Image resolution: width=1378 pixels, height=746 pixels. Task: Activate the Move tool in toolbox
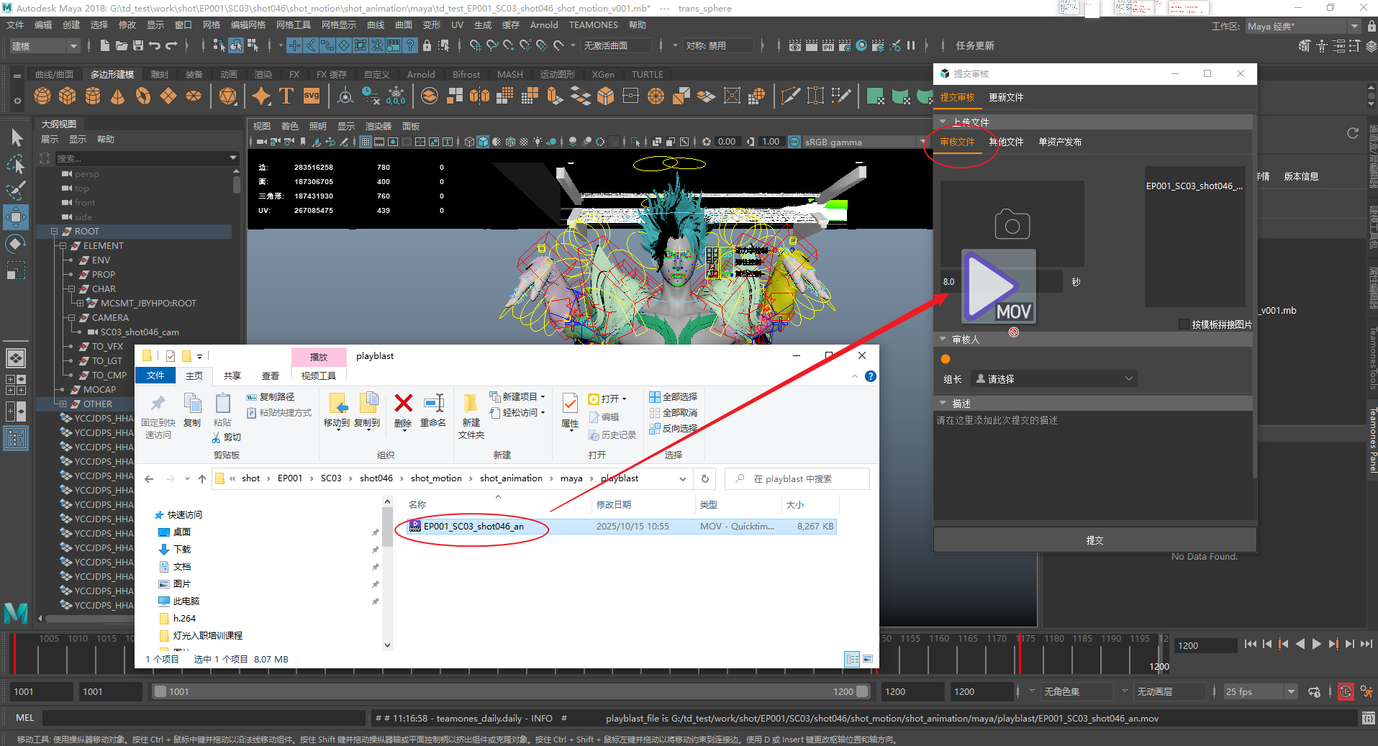[x=16, y=217]
